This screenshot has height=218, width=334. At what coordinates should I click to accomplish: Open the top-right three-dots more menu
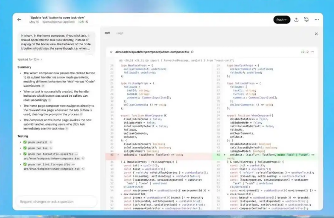click(x=316, y=20)
